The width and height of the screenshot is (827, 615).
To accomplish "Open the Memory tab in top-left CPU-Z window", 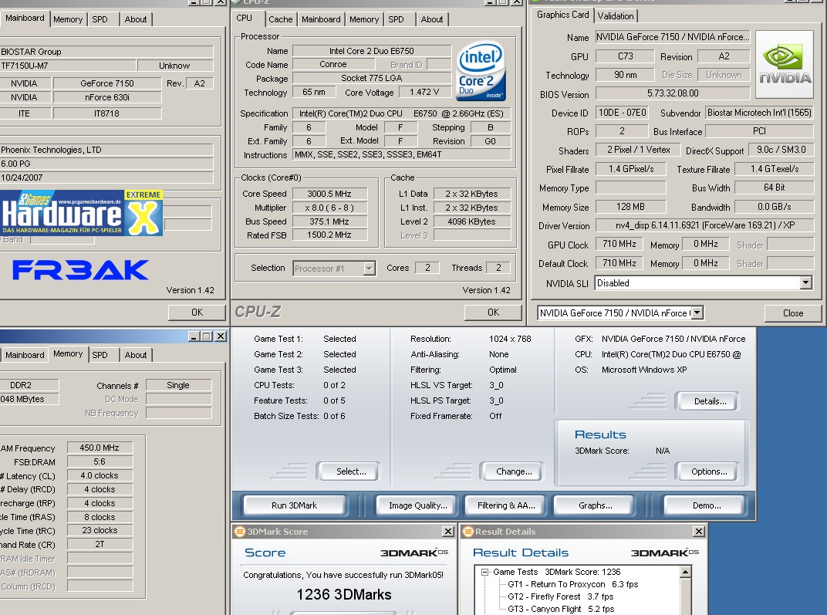I will point(68,19).
